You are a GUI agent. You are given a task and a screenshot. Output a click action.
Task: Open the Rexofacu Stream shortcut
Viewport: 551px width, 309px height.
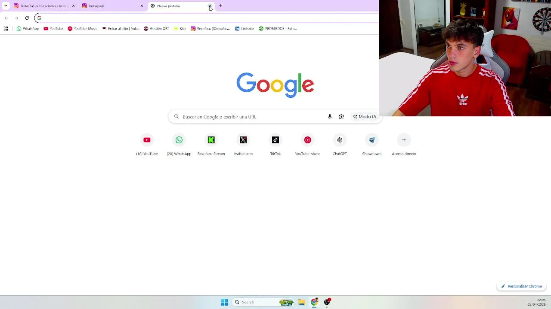(x=211, y=145)
